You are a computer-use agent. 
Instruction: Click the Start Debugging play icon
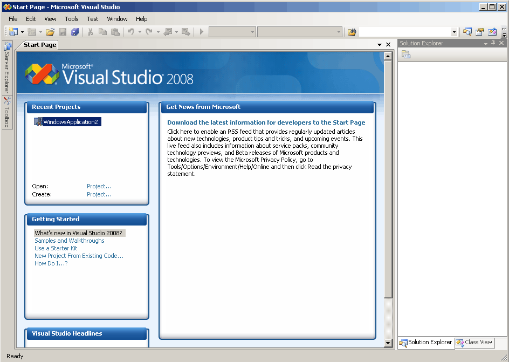(x=202, y=32)
